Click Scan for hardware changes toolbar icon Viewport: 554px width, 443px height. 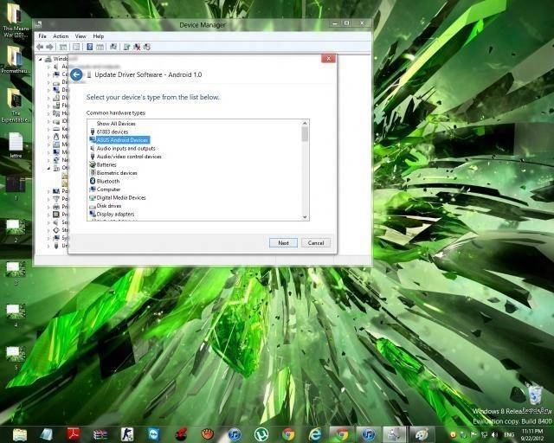coord(113,47)
